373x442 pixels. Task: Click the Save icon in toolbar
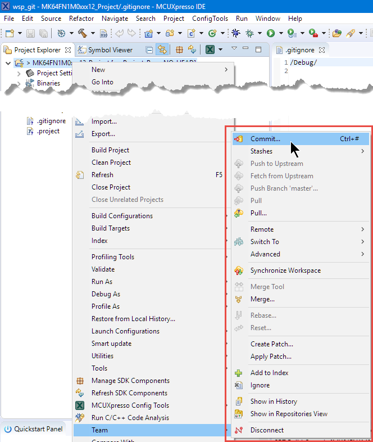click(x=30, y=34)
